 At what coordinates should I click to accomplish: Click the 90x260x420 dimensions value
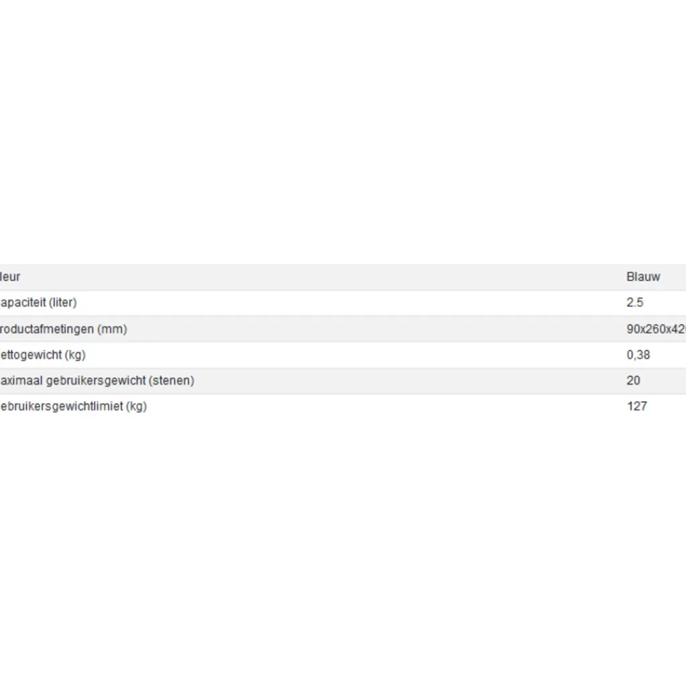coord(656,329)
